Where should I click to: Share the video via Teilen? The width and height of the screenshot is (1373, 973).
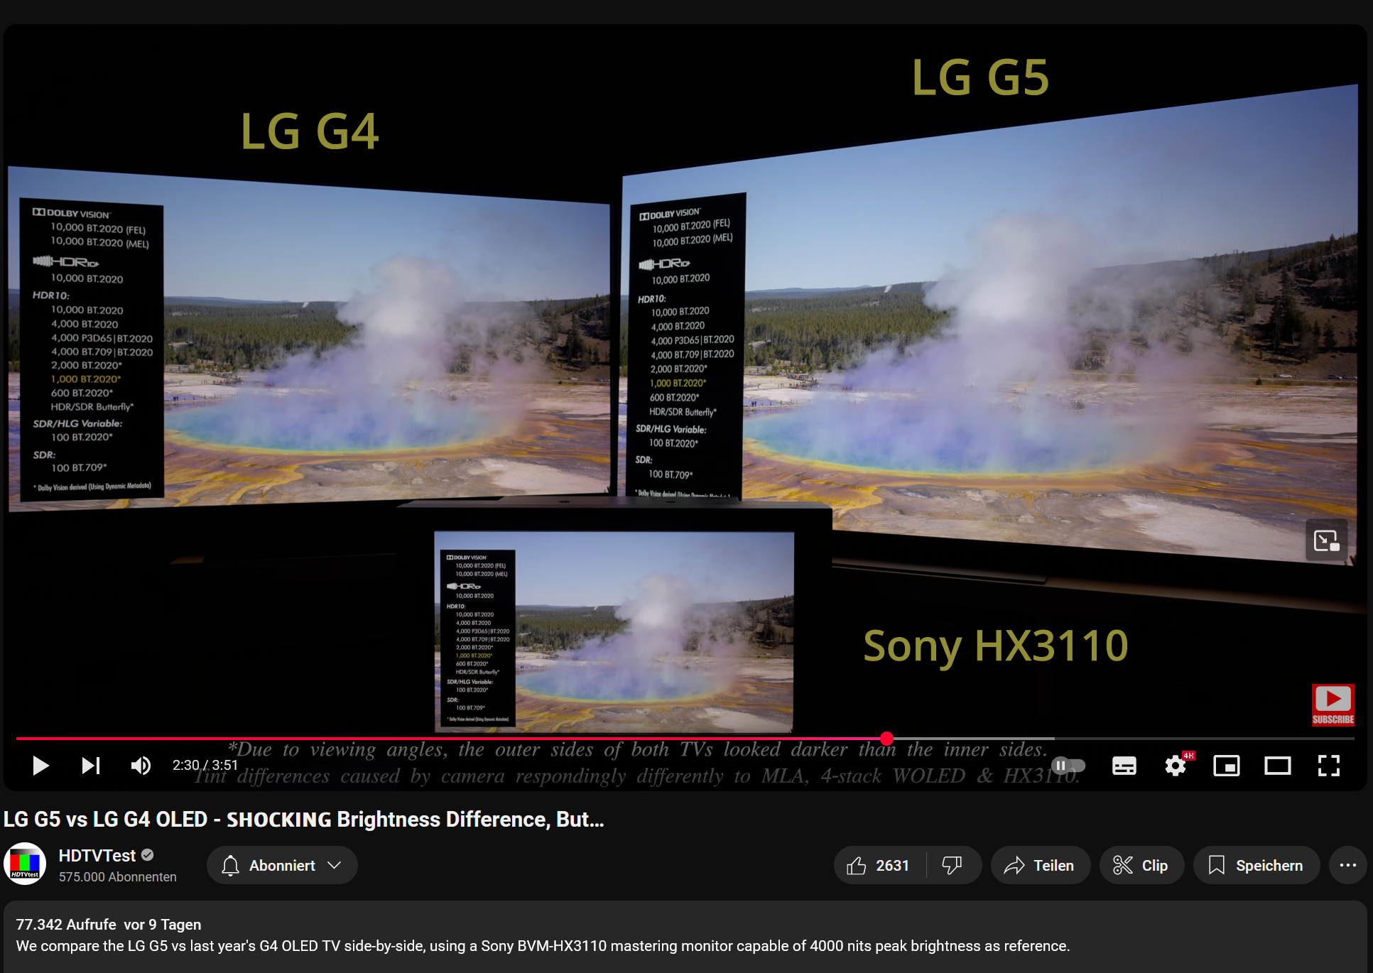1040,865
